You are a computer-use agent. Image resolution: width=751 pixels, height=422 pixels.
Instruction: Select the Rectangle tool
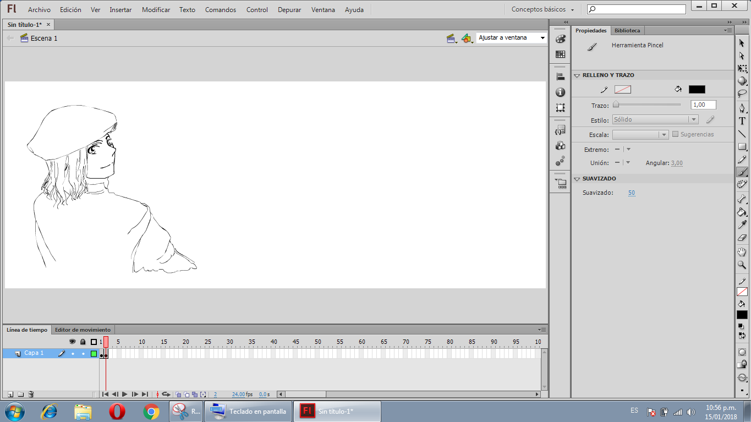pos(742,147)
